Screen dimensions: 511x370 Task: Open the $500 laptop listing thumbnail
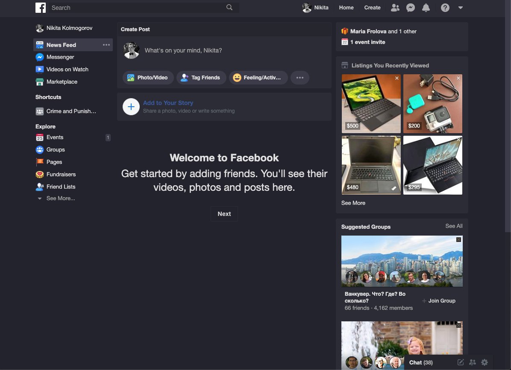[371, 103]
